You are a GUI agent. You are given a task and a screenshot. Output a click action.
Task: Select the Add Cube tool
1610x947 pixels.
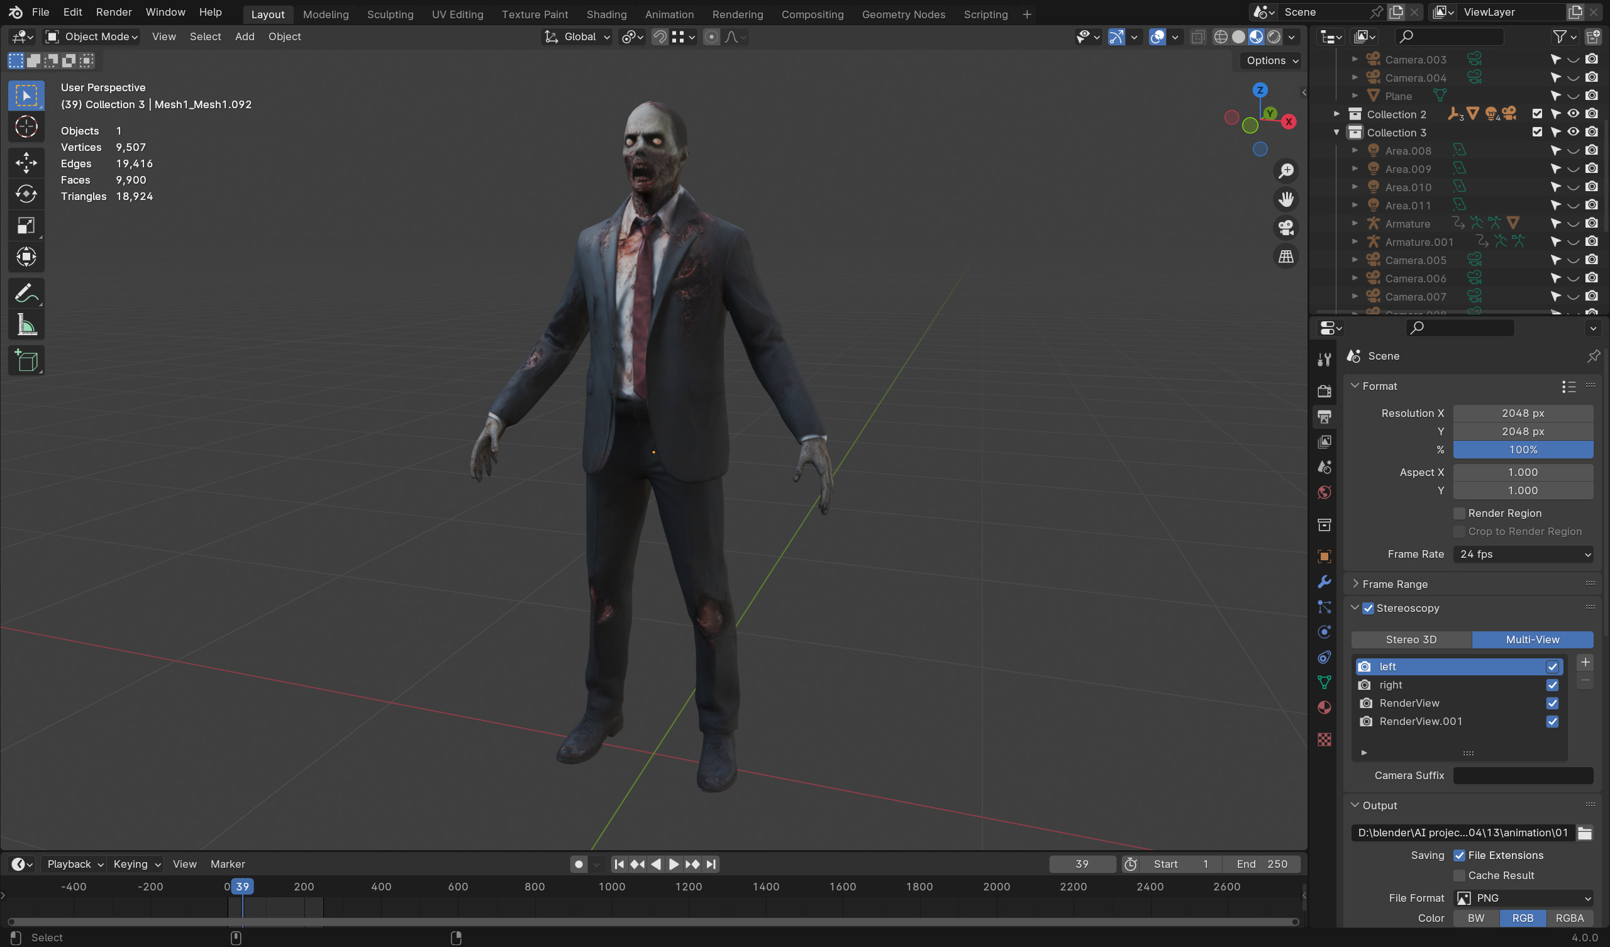coord(26,361)
